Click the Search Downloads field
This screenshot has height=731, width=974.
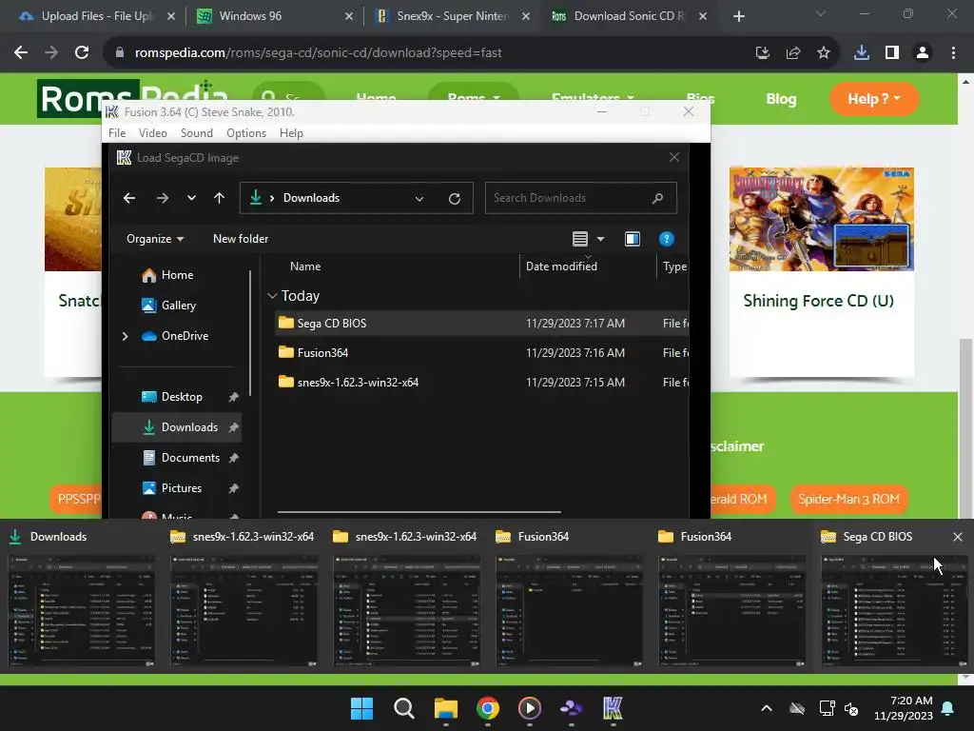coord(580,198)
